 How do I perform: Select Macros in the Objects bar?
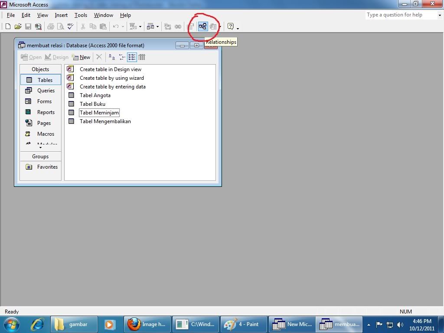pos(40,134)
